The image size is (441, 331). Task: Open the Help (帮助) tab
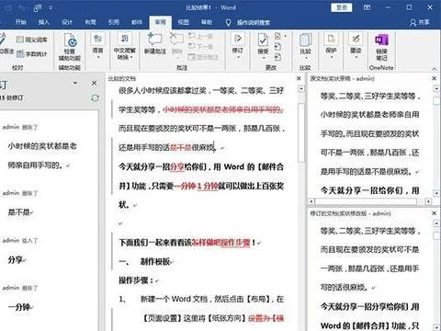pos(207,22)
